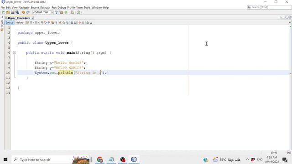Click the Previous Bookmark icon
The height and width of the screenshot is (164, 292).
(60, 22)
